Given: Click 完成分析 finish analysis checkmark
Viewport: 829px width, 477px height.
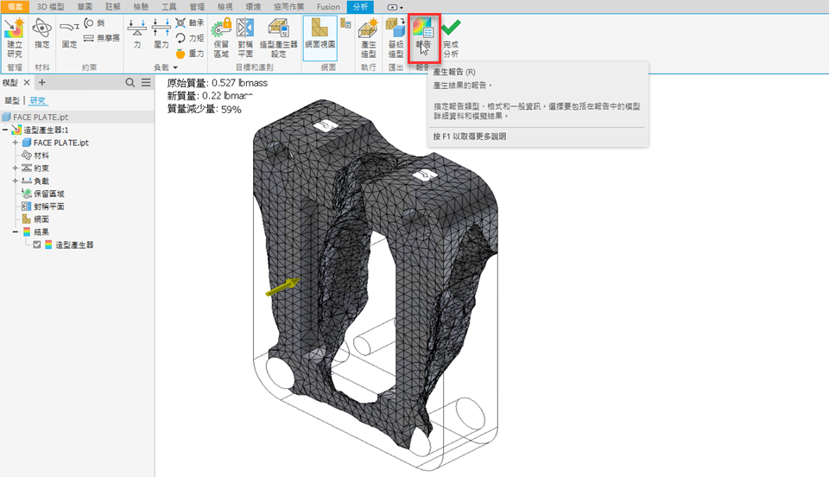Looking at the screenshot, I should tap(451, 37).
